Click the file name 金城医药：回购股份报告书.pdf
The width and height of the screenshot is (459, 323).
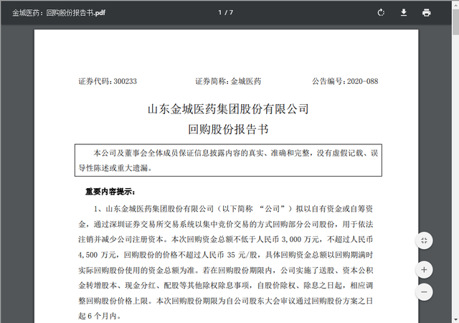(59, 13)
